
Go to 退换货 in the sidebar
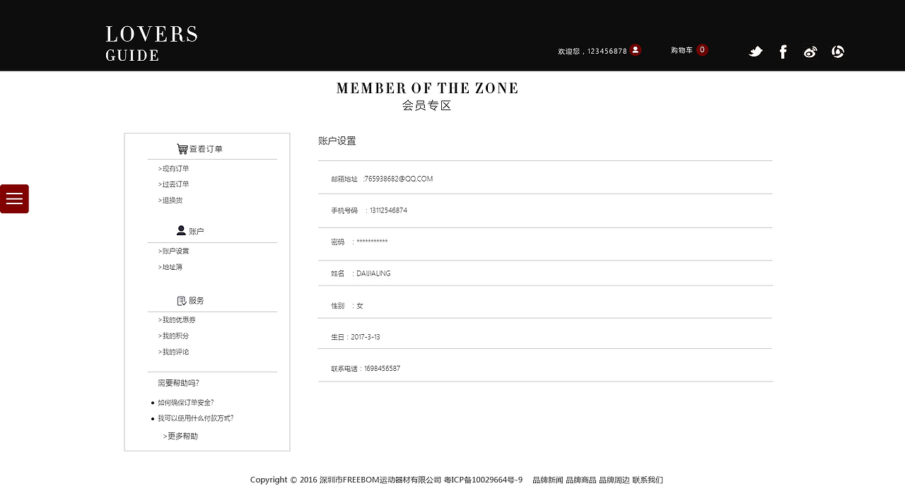(170, 201)
